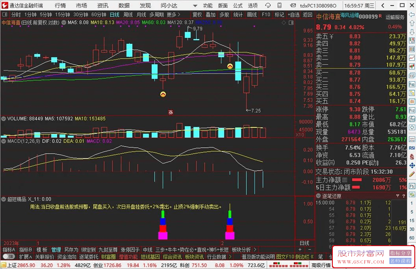Screen dimensions: 416x269
Task: Click the +自选 add to watchlist button
Action: point(294,15)
